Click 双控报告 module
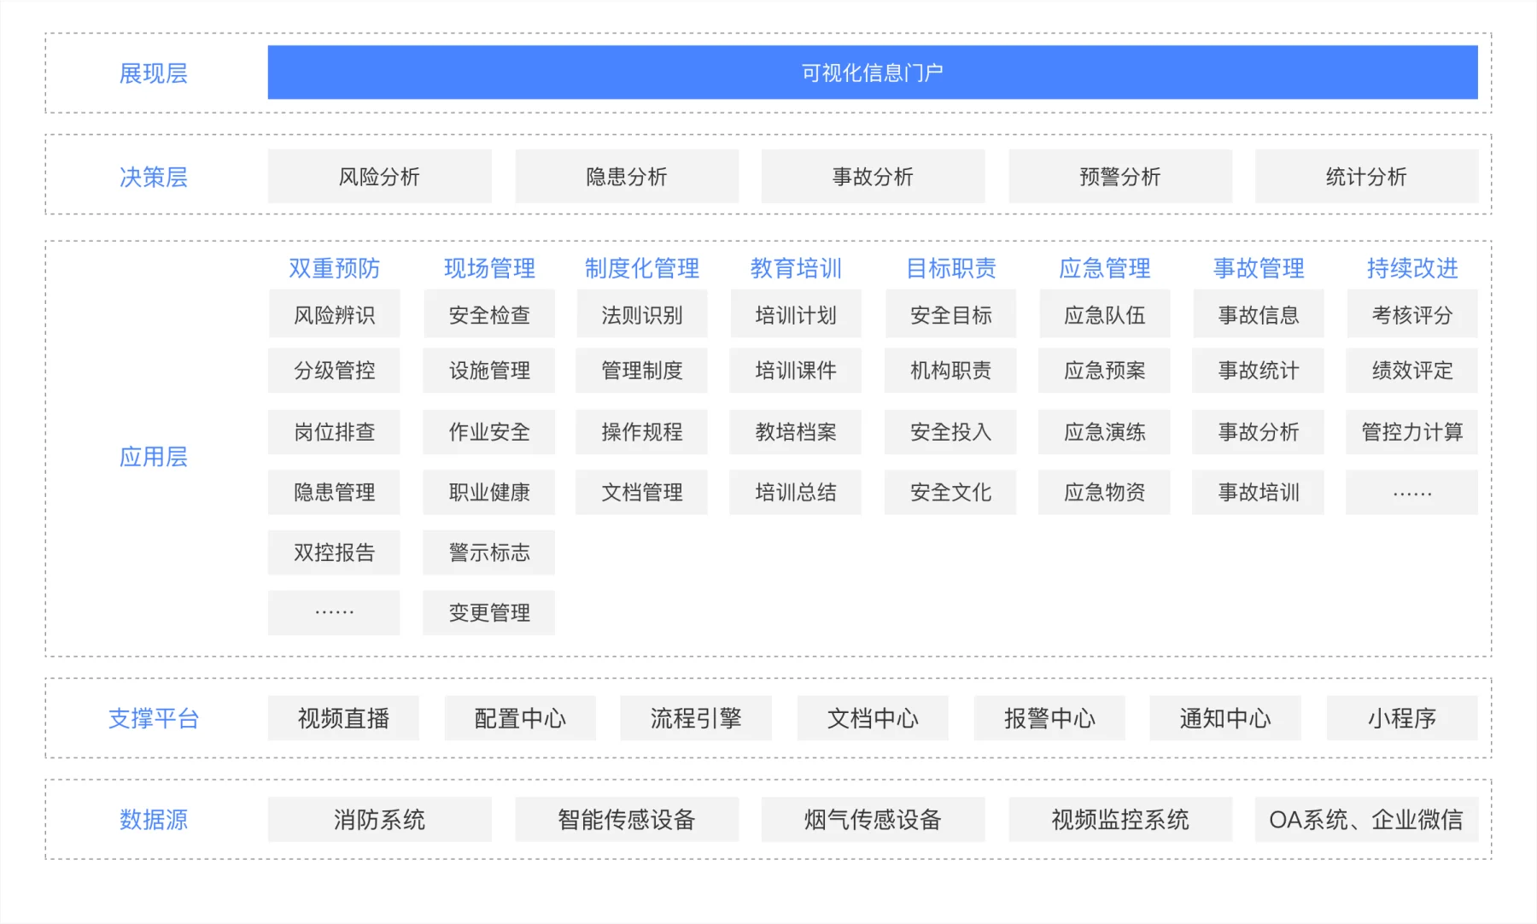This screenshot has height=924, width=1537. coord(334,553)
